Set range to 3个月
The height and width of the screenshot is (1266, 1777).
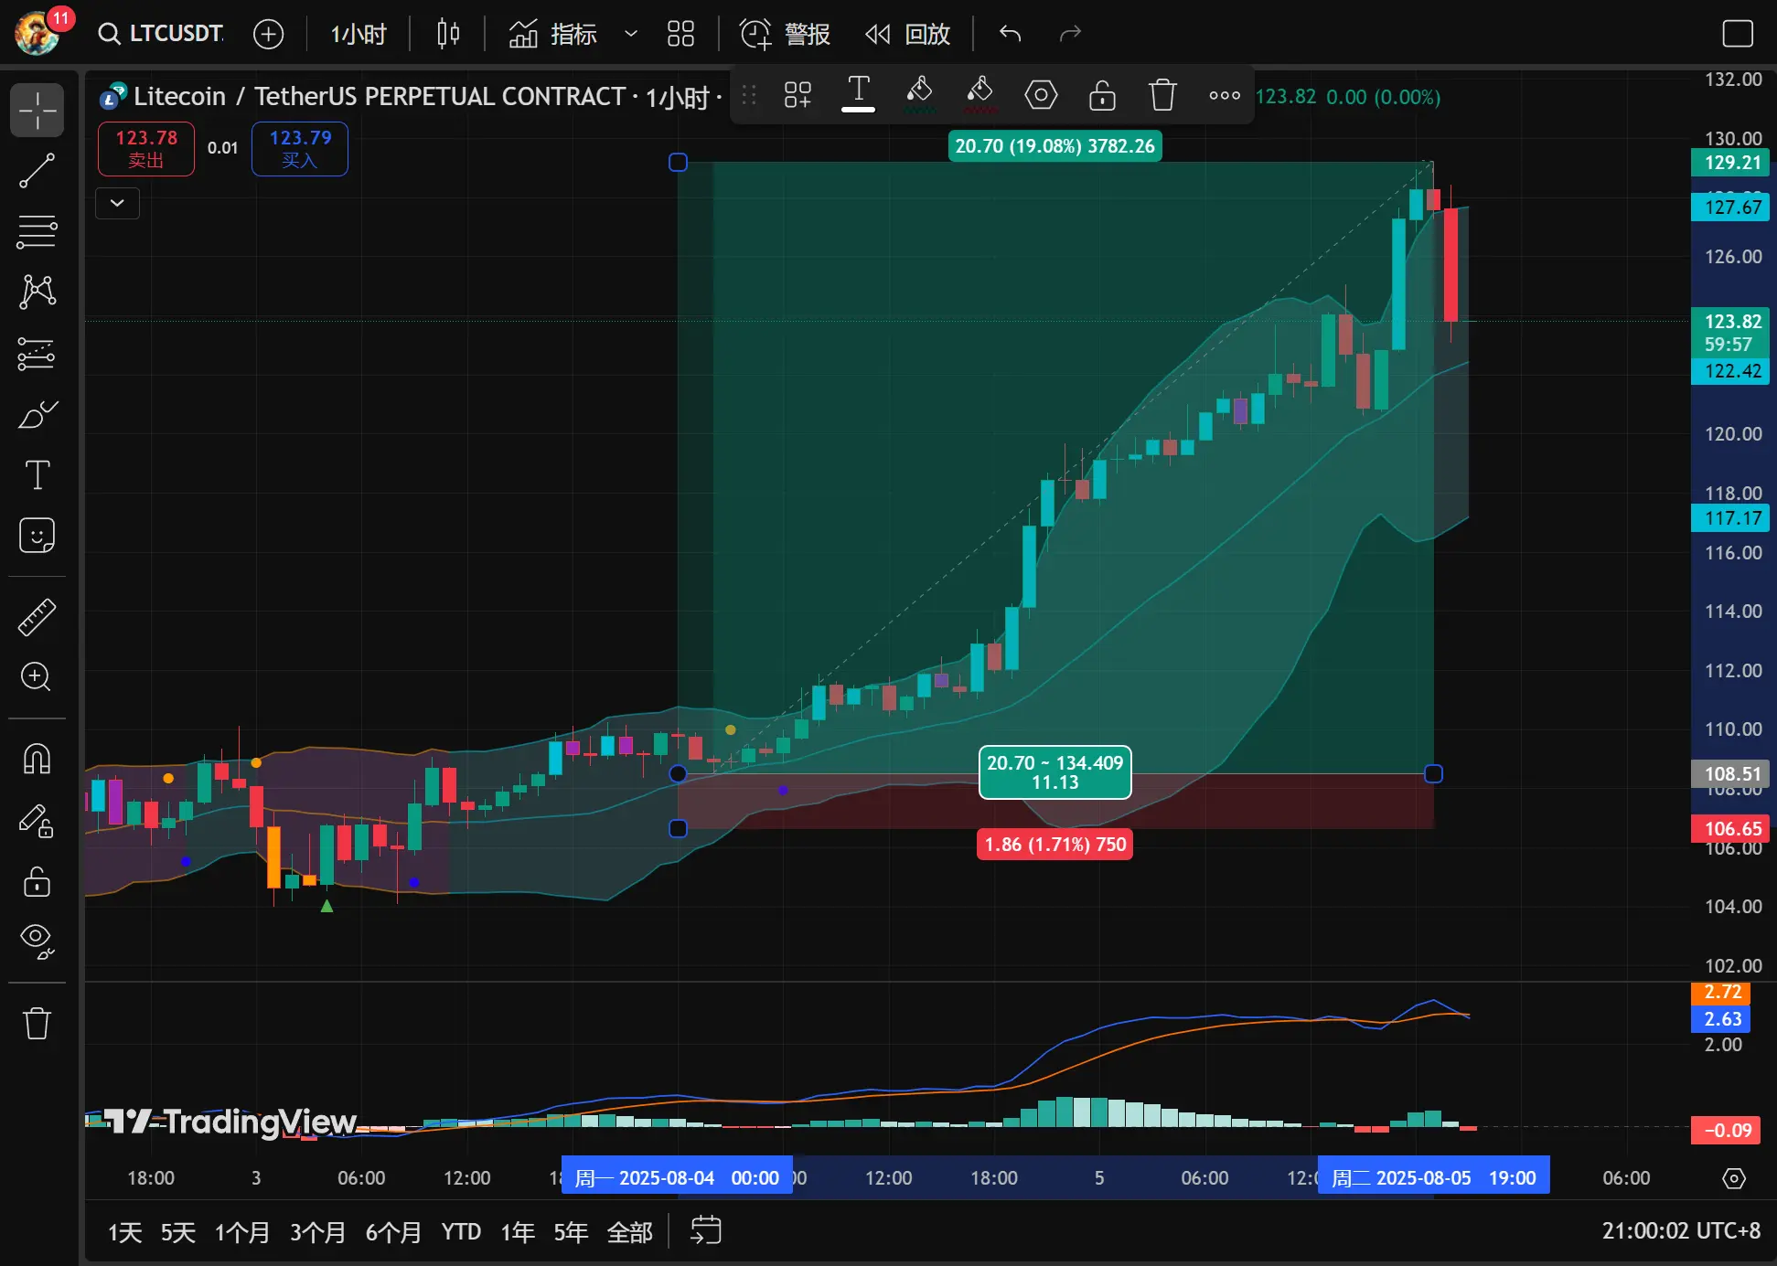point(317,1232)
